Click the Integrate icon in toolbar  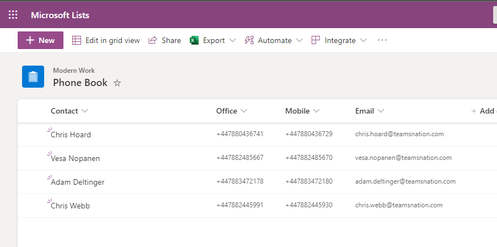[316, 40]
